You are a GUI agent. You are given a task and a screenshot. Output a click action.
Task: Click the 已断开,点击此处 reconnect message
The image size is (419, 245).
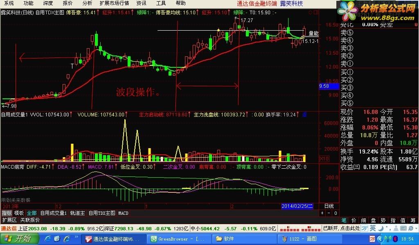341,229
